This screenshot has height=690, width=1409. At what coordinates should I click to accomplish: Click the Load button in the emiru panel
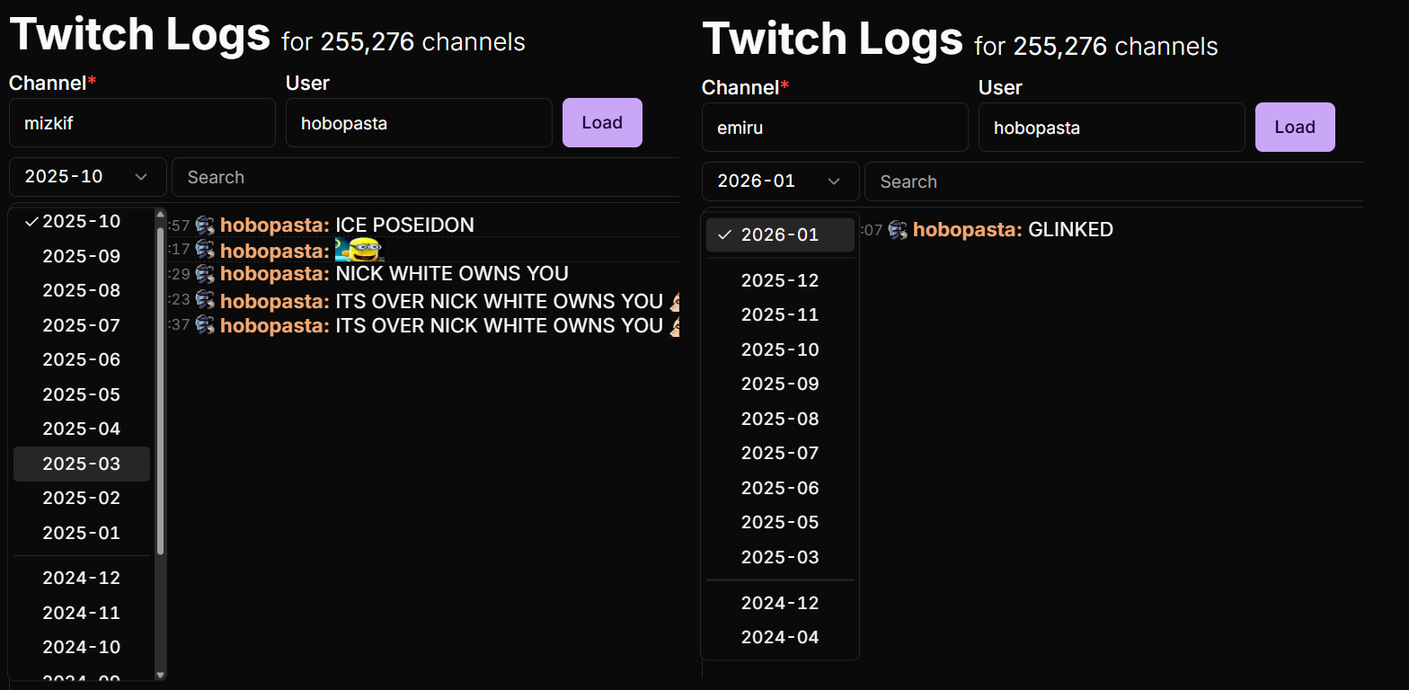1295,127
